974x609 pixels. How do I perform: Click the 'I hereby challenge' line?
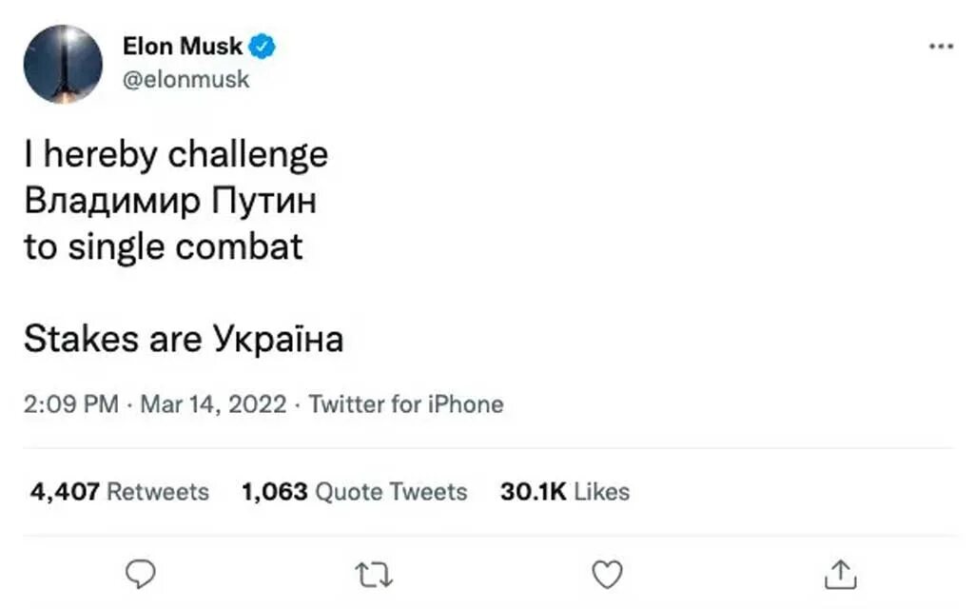176,155
